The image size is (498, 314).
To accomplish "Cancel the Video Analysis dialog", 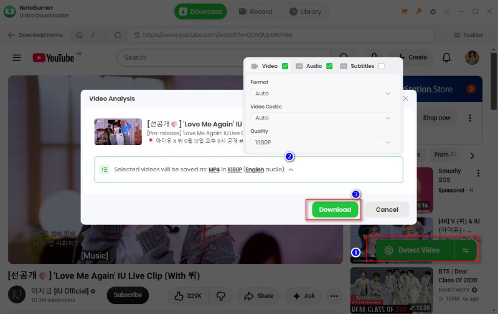I will coord(387,210).
